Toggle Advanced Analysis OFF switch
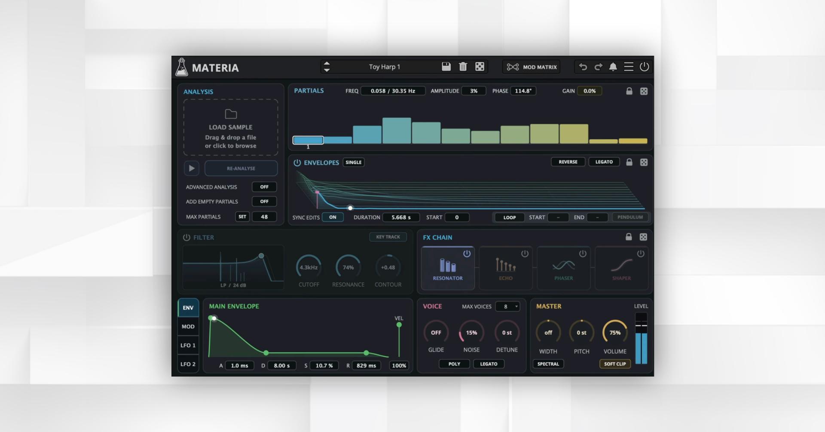The height and width of the screenshot is (432, 825). click(264, 187)
